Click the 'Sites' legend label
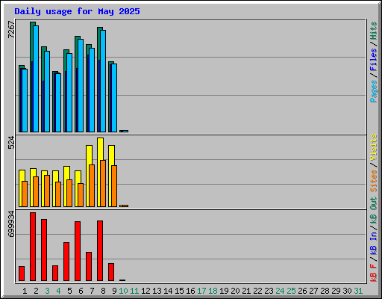This screenshot has width=382, height=299. pyautogui.click(x=373, y=181)
